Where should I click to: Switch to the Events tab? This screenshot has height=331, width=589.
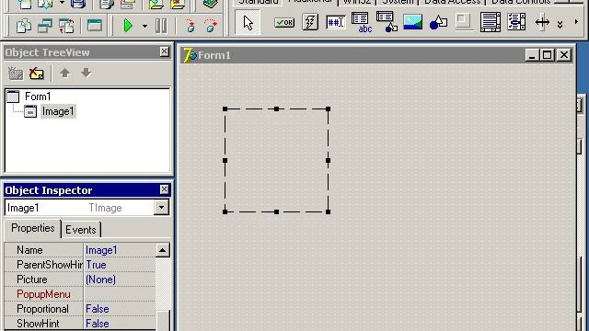tap(81, 230)
